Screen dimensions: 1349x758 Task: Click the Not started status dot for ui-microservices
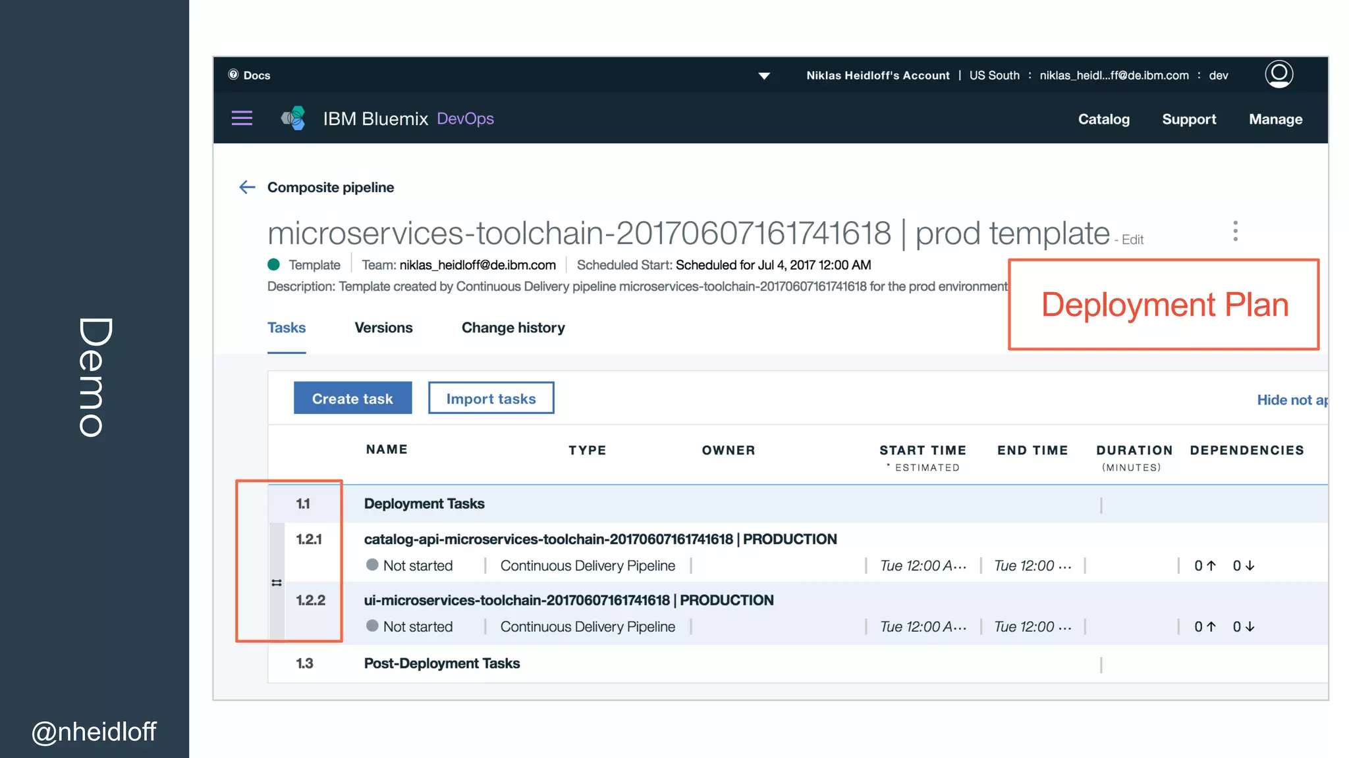372,626
